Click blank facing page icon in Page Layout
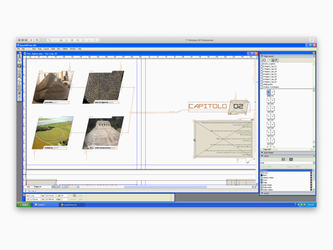The width and height of the screenshot is (333, 250). [264, 60]
